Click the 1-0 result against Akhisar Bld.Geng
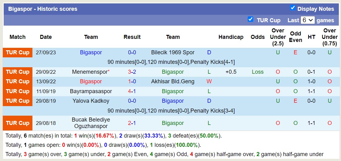The height and width of the screenshot is (161, 341). 132,81
